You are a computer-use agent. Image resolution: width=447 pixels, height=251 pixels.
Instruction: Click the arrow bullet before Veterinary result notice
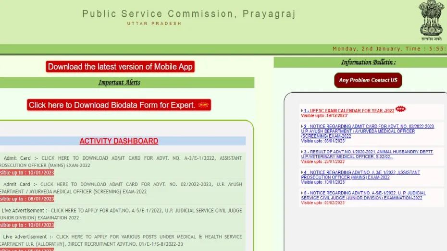(x=302, y=152)
